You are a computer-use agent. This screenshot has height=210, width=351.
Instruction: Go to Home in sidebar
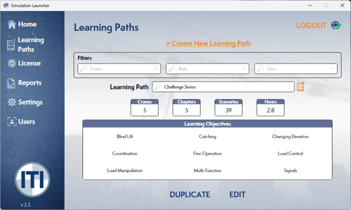pyautogui.click(x=27, y=24)
